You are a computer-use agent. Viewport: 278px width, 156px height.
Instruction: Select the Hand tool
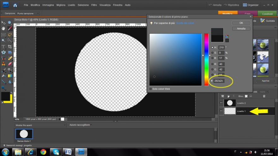point(3,29)
